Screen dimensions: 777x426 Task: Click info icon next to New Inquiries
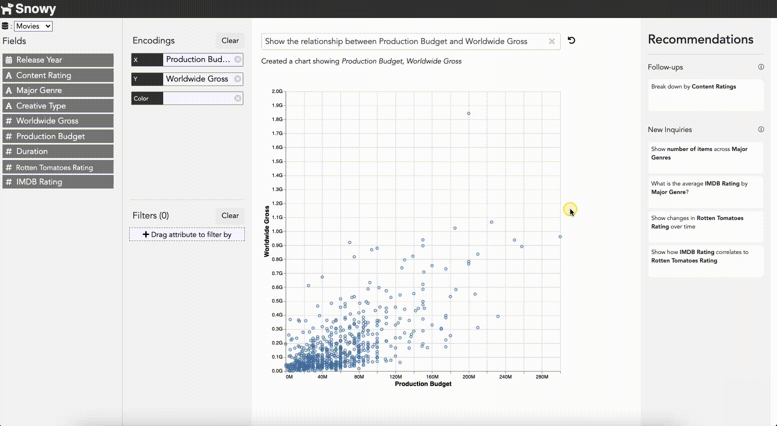pos(761,129)
